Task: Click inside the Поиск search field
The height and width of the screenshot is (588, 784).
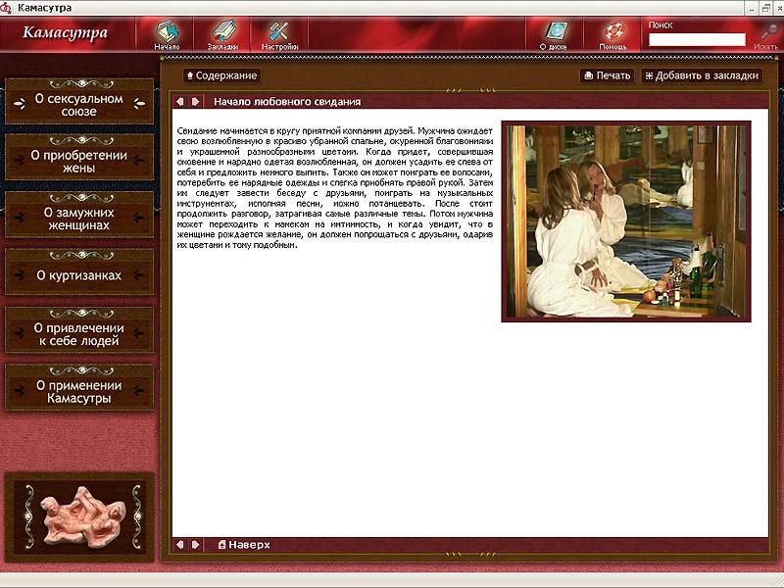Action: click(x=697, y=40)
